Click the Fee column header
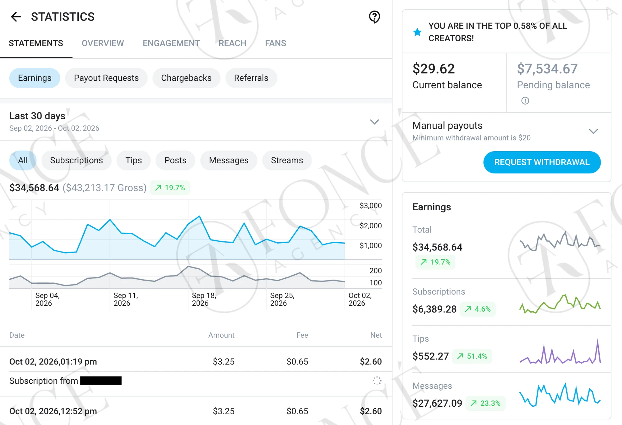This screenshot has height=425, width=622. [302, 335]
